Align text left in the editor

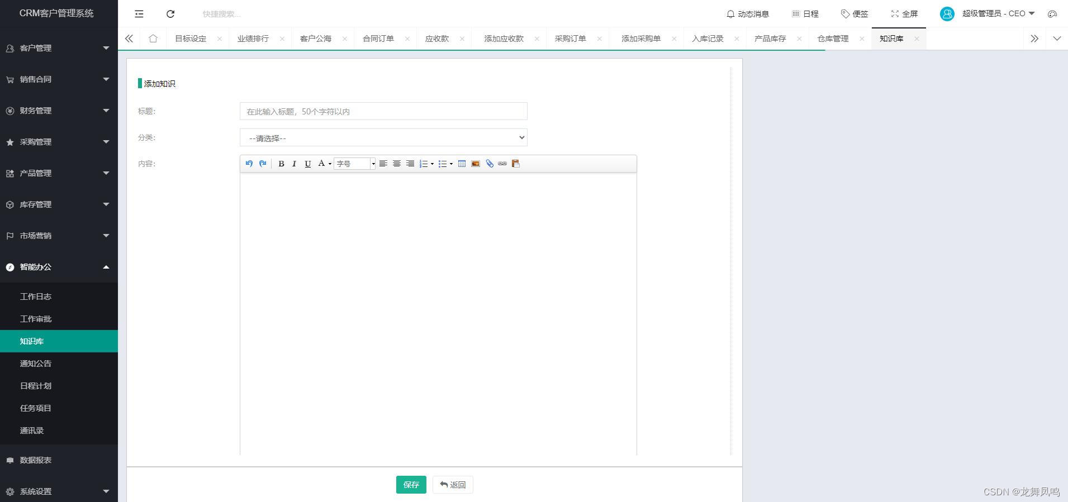(x=383, y=164)
